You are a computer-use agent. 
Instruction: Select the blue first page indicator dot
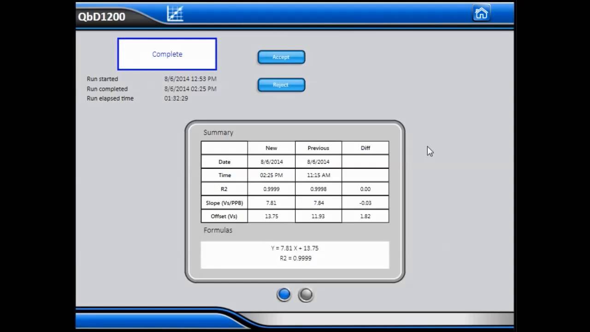pos(284,295)
